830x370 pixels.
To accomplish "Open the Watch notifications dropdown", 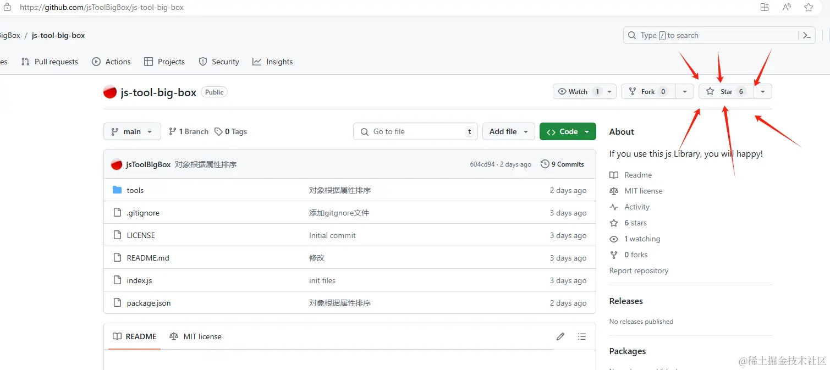I will (584, 91).
